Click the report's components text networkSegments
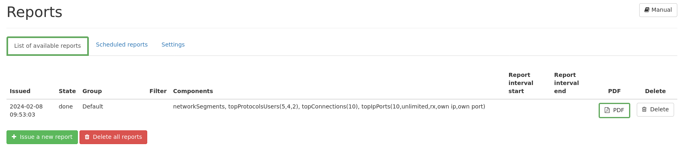The image size is (683, 153). [199, 106]
